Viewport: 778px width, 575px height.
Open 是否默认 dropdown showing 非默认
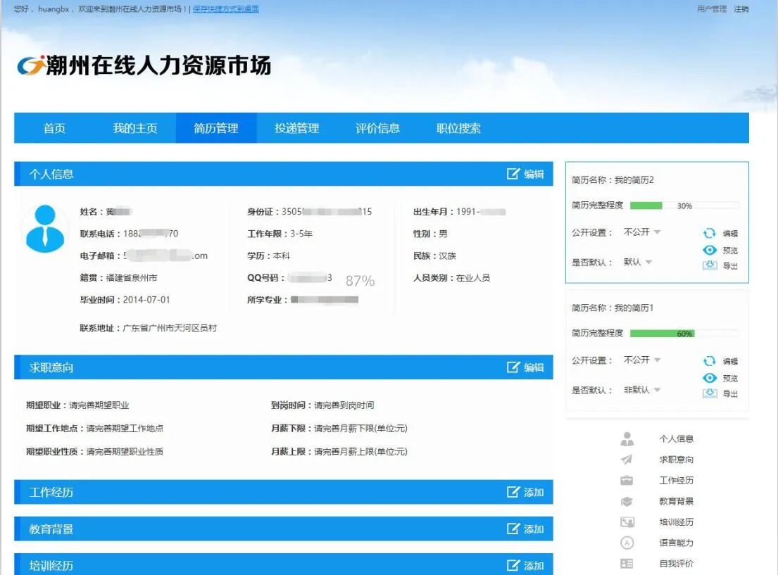point(641,389)
